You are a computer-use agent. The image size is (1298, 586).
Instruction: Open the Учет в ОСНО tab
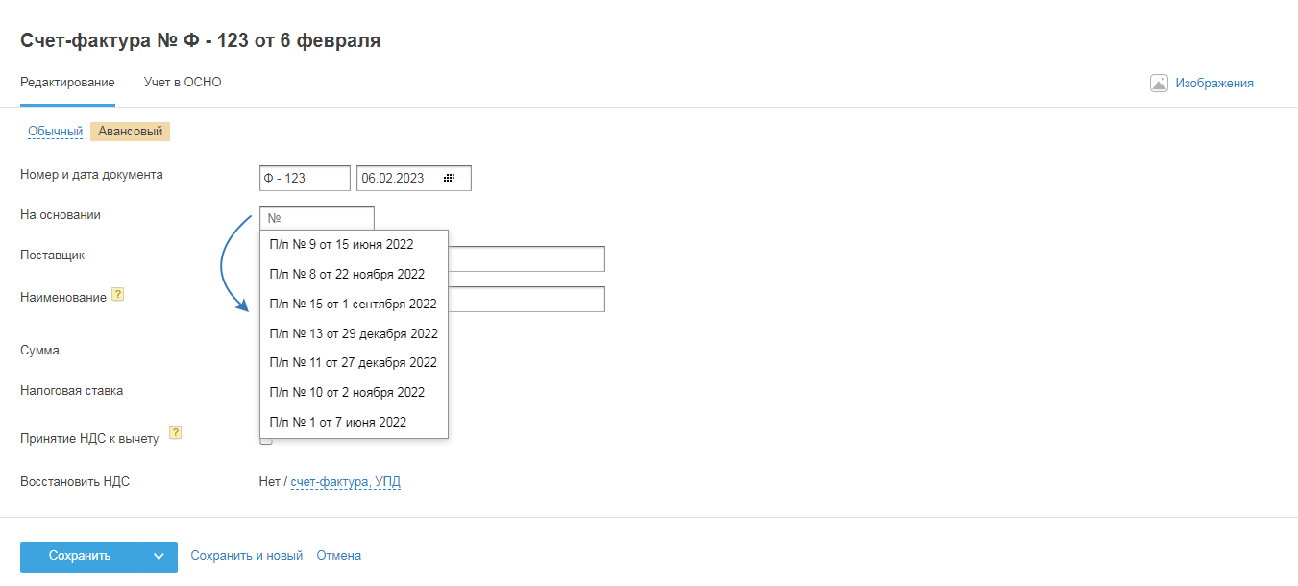pos(183,83)
